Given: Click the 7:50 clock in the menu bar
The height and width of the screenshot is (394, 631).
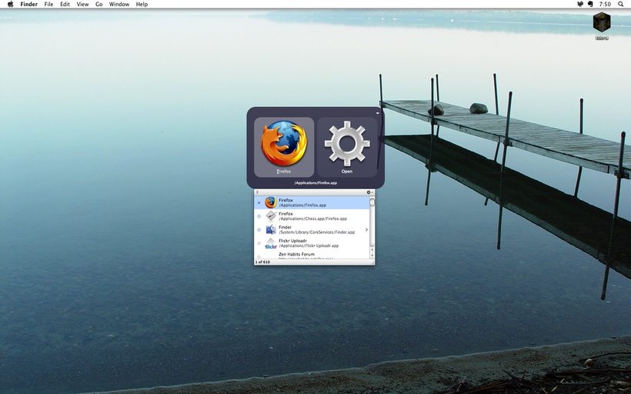Looking at the screenshot, I should [605, 4].
